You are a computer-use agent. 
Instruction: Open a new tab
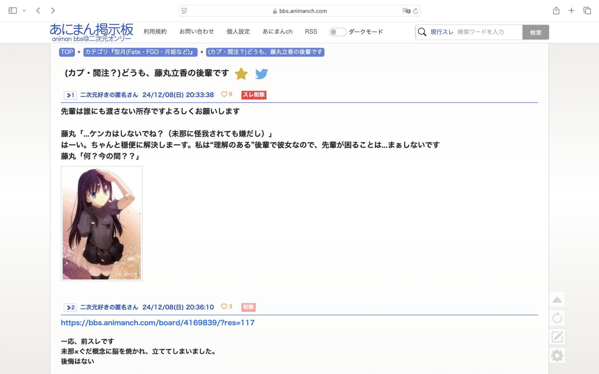571,11
